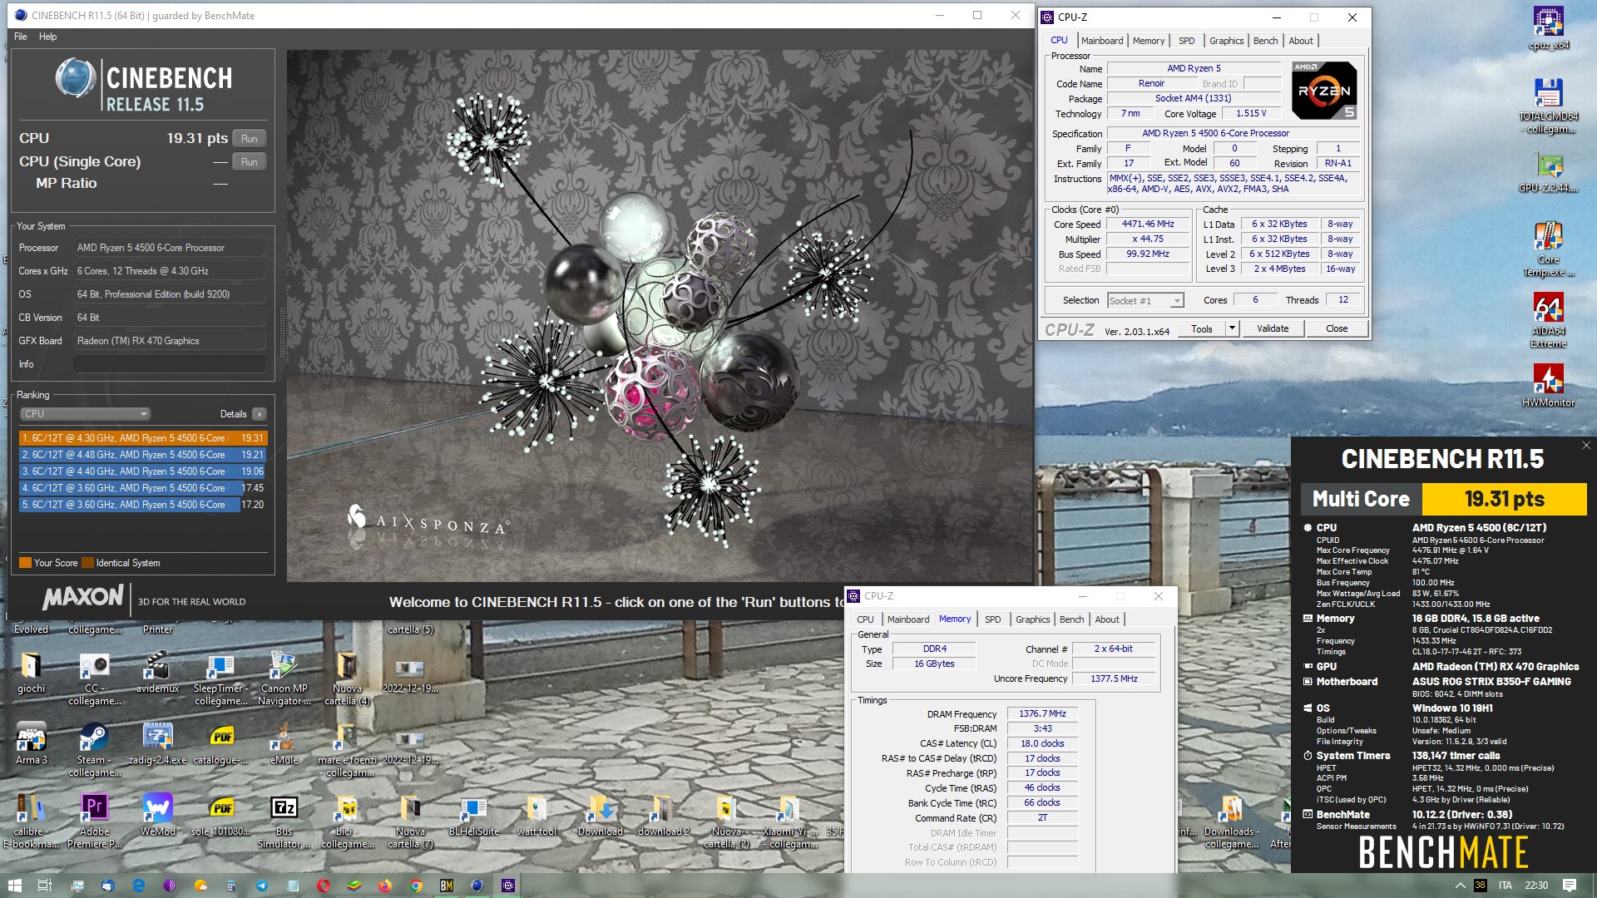The width and height of the screenshot is (1597, 898).
Task: Open the Graphics tab in top CPU-Z window
Action: coord(1226,41)
